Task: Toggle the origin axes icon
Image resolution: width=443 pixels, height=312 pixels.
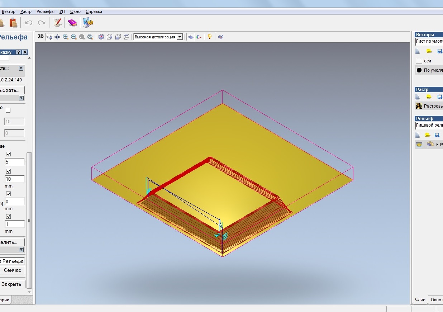Action: pos(199,37)
